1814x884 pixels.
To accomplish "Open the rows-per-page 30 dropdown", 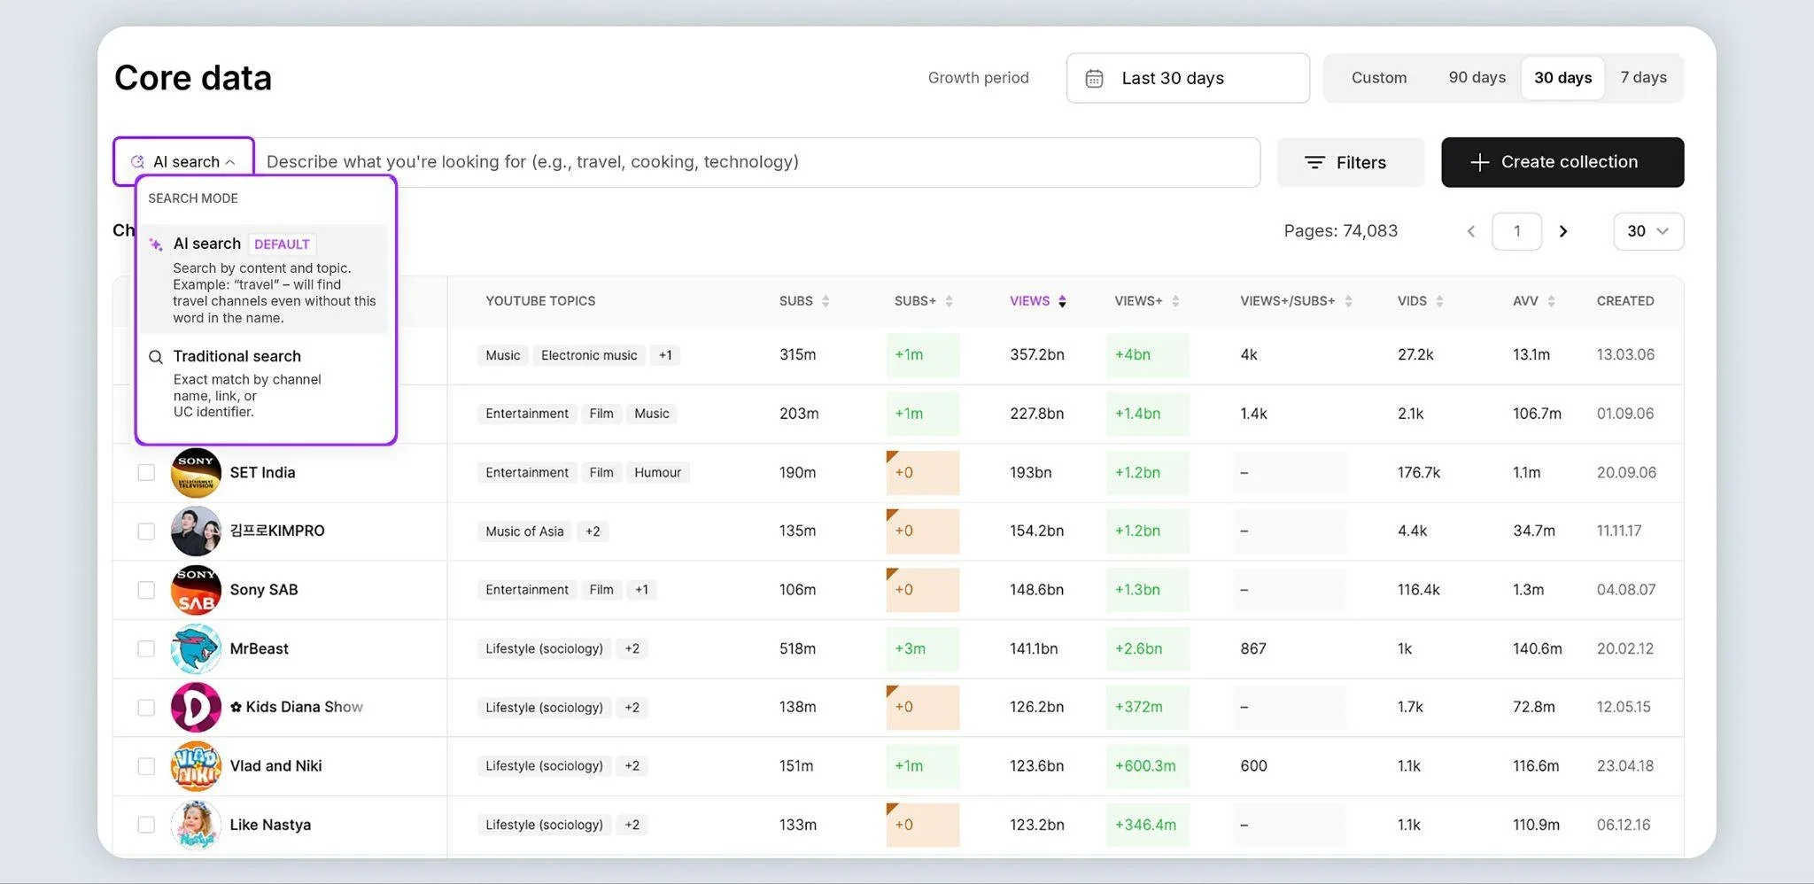I will click(x=1648, y=231).
